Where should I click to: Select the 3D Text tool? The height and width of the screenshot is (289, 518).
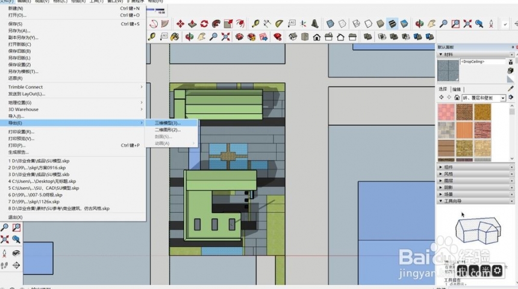click(315, 23)
